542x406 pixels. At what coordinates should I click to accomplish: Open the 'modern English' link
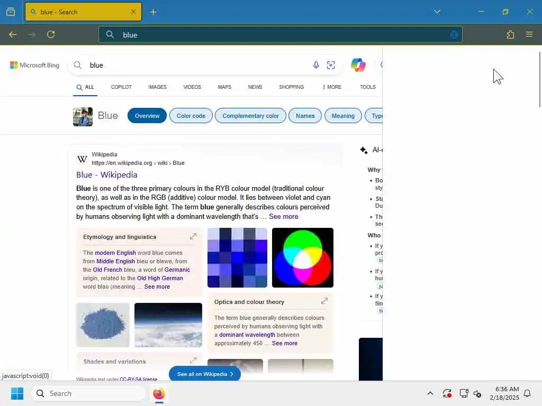pos(115,253)
